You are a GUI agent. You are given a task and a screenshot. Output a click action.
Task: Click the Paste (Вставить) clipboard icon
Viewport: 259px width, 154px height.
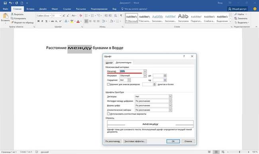pos(6,17)
